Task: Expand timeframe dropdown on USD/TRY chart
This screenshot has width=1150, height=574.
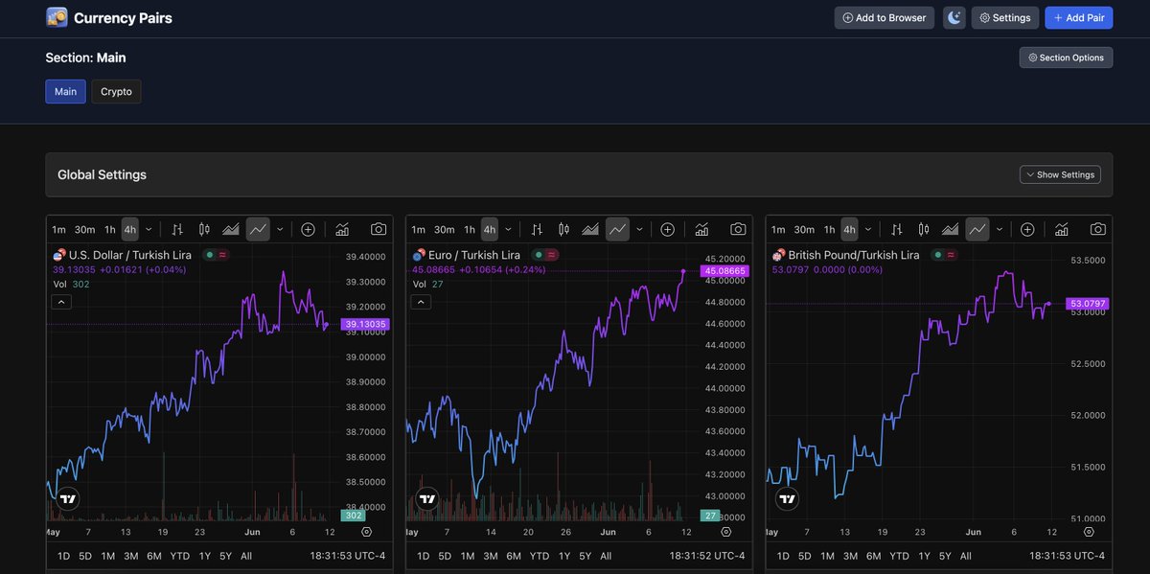Action: [x=148, y=229]
